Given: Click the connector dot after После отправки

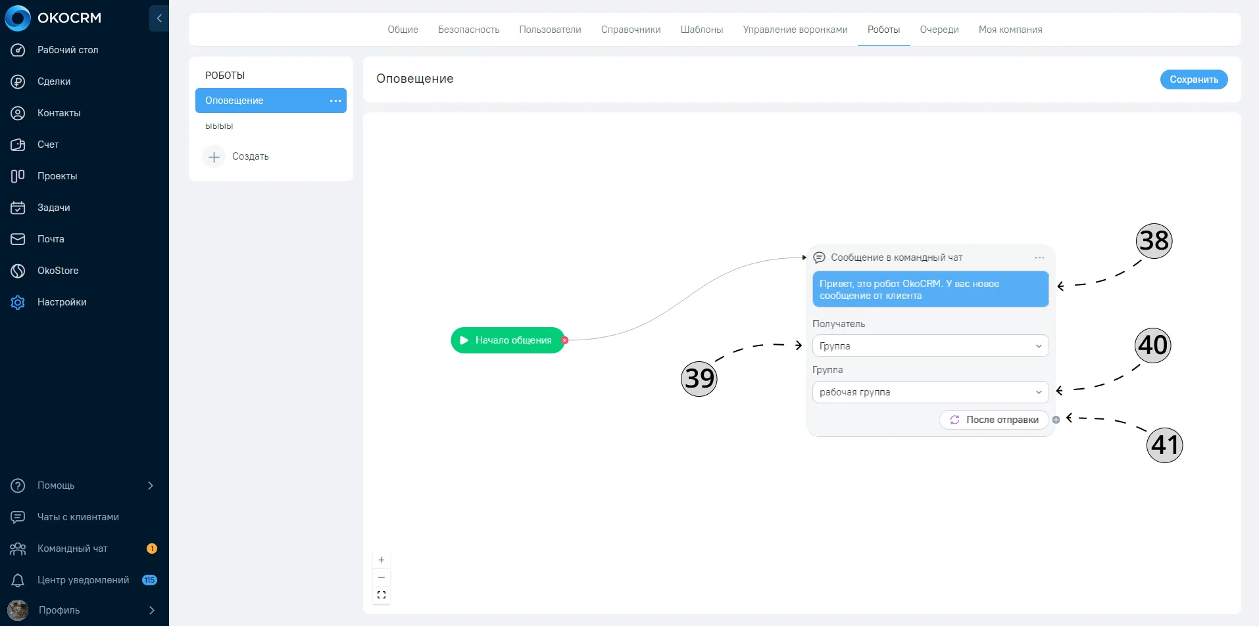Looking at the screenshot, I should click(x=1056, y=420).
